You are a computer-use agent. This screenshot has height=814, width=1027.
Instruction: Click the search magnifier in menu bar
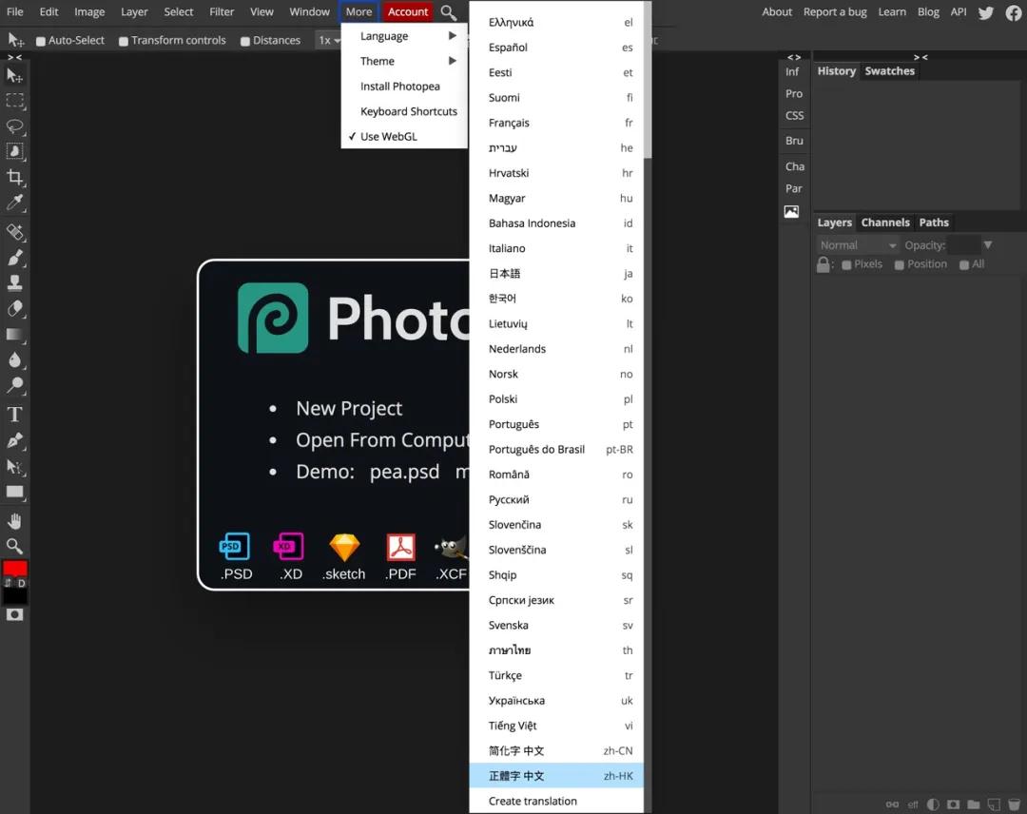[x=448, y=12]
